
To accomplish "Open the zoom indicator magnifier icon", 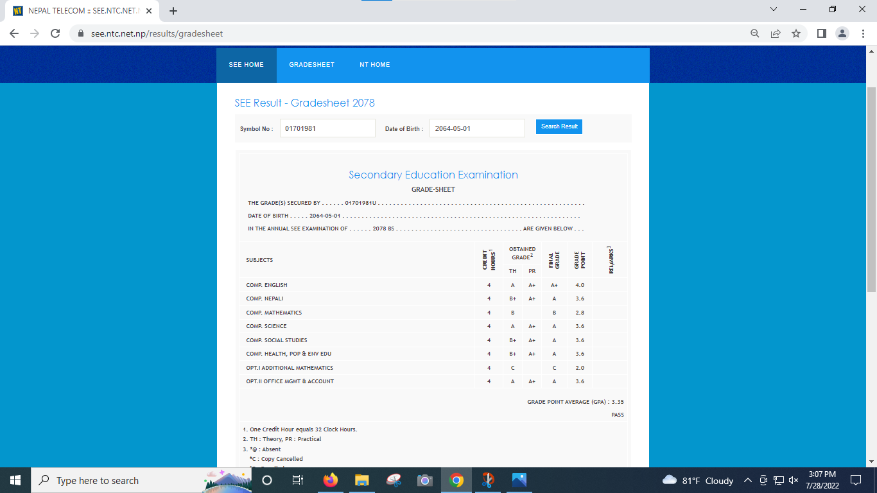I will [x=755, y=33].
